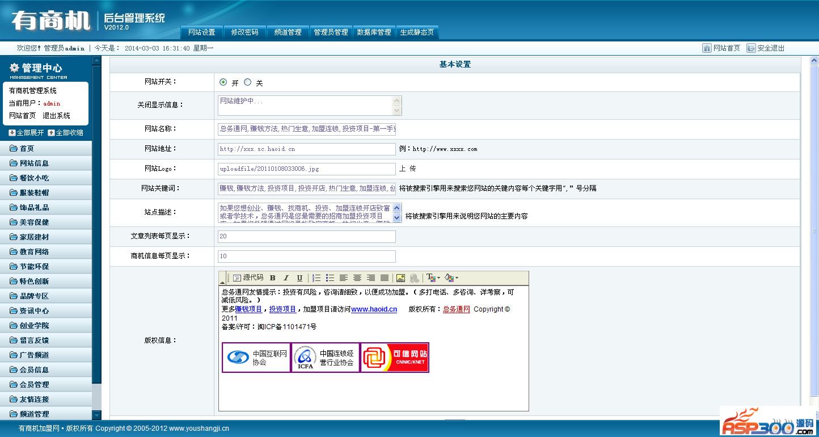Collapse the editor toolbar with the small triangle
Image resolution: width=819 pixels, height=437 pixels.
[222, 281]
